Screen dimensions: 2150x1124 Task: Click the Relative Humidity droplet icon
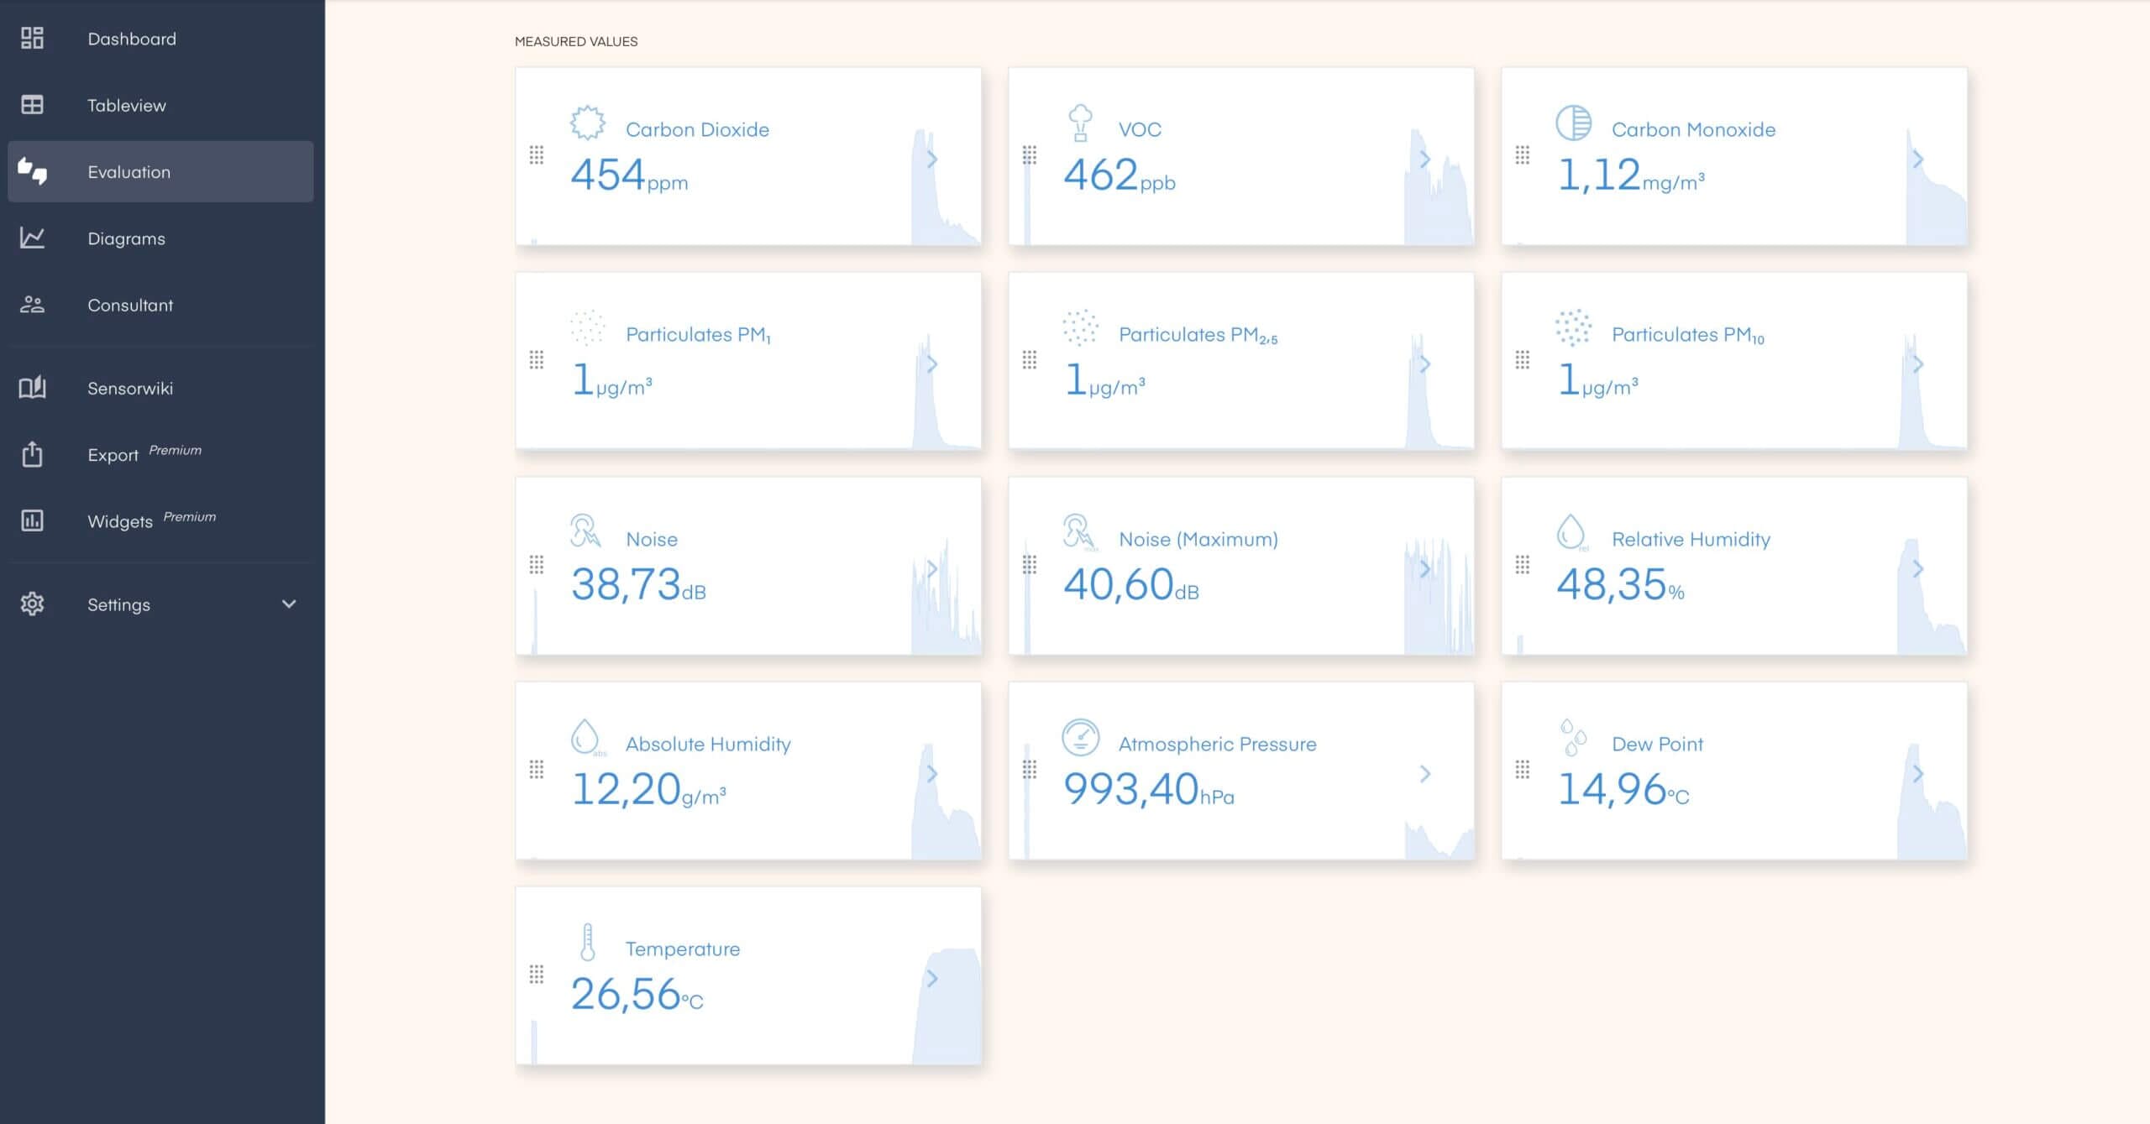click(1572, 532)
